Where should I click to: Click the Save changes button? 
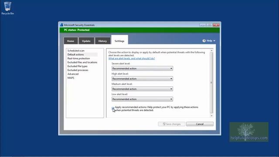click(171, 124)
